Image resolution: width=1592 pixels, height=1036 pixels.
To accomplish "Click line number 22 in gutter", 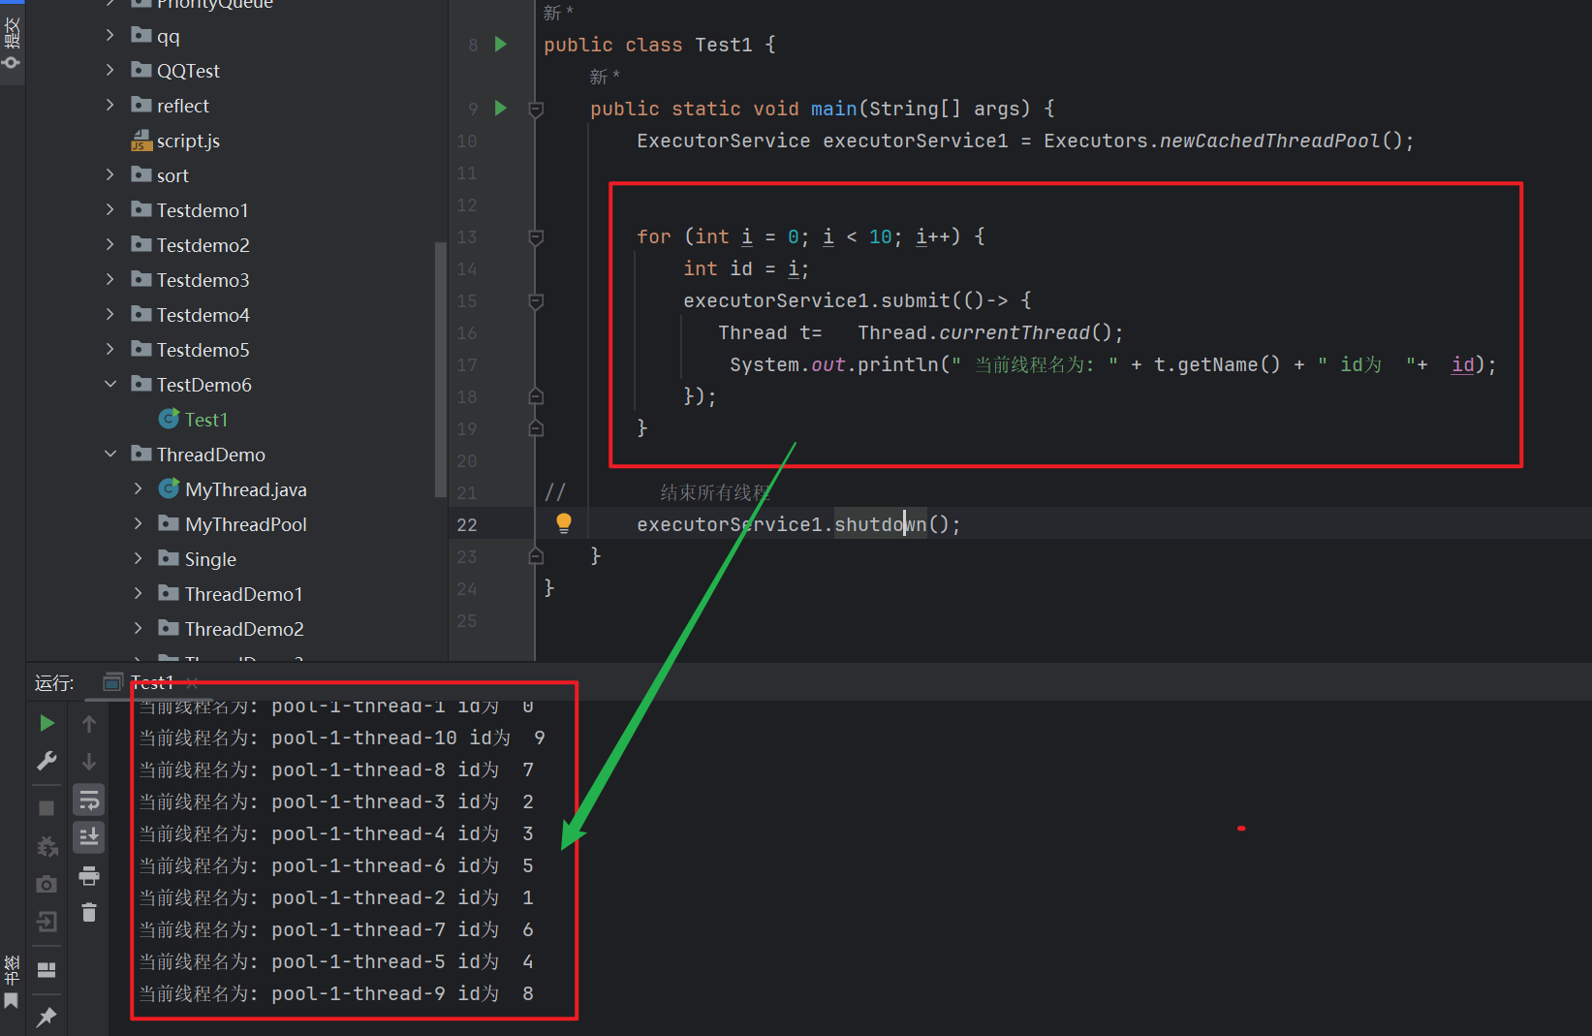I will [467, 524].
